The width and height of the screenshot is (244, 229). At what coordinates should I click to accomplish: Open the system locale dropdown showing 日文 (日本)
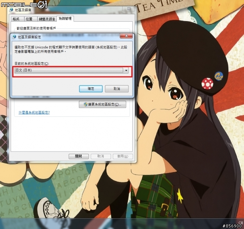(72, 70)
